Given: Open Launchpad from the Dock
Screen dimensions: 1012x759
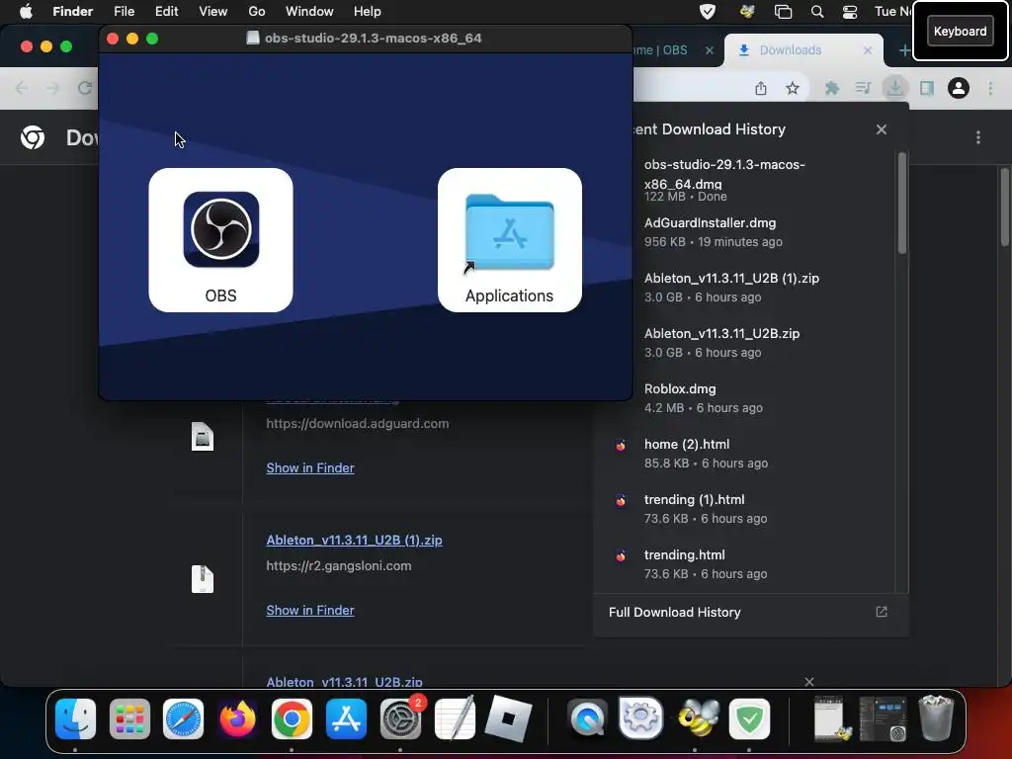Looking at the screenshot, I should coord(129,718).
